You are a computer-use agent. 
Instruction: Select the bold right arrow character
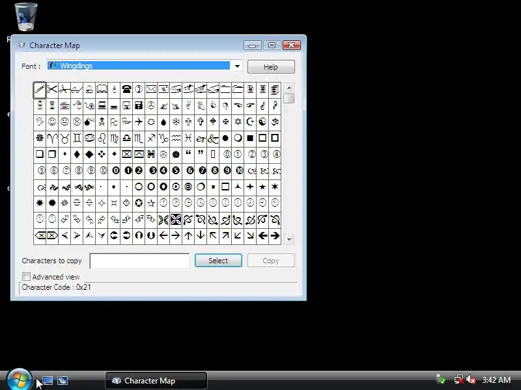(275, 236)
